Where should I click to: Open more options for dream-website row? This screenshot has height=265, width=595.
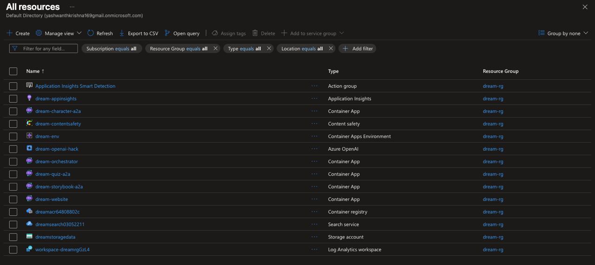[x=315, y=199]
